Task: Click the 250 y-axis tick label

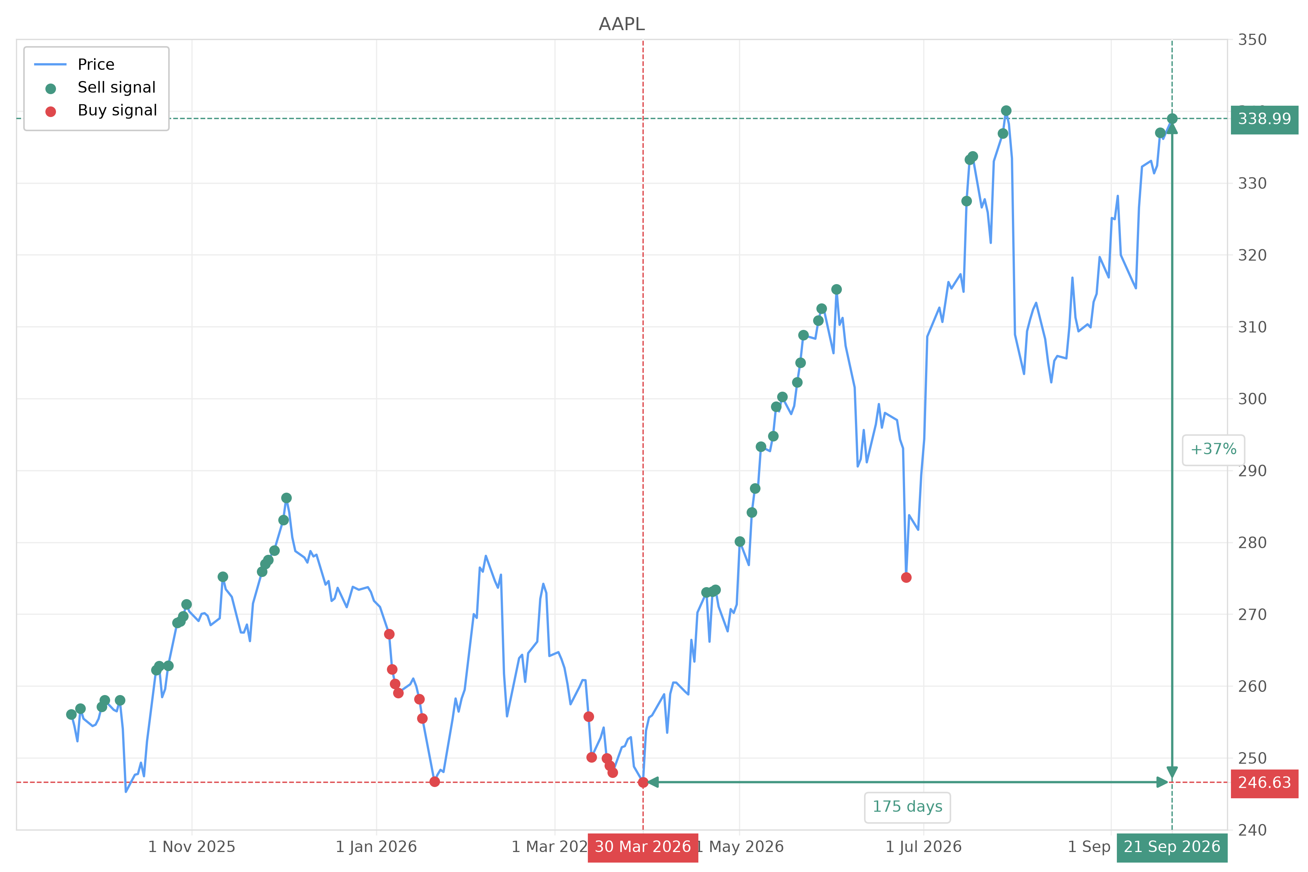Action: tap(1252, 759)
